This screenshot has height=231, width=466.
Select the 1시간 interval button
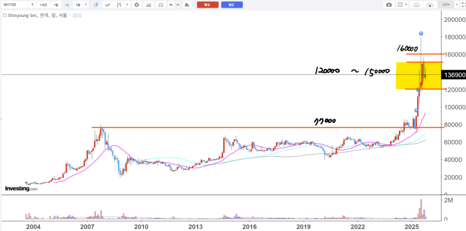coord(43,5)
